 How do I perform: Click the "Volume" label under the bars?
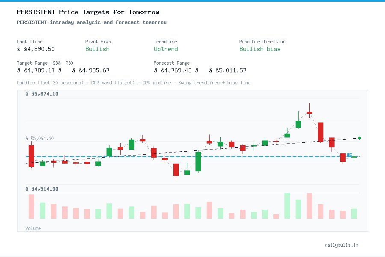pos(33,228)
